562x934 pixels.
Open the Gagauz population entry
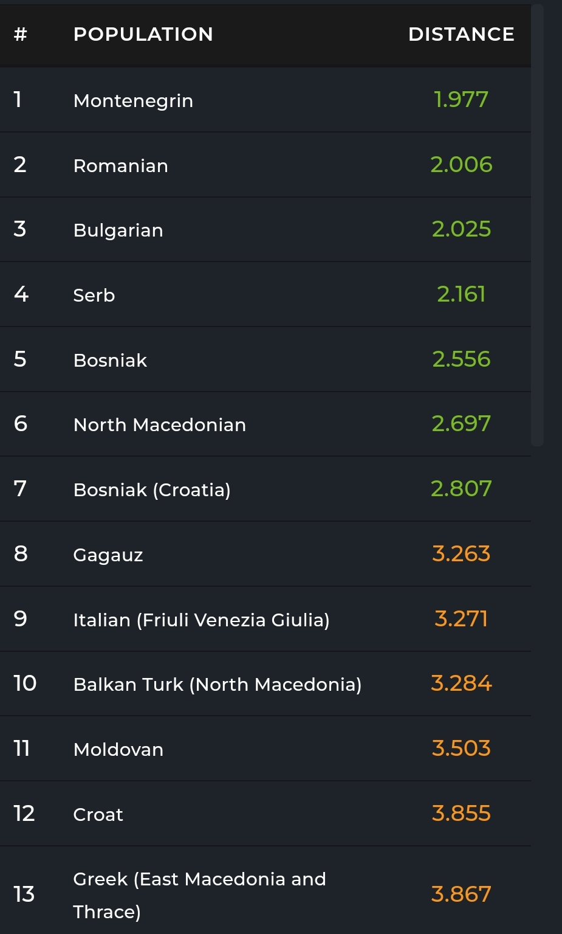[x=108, y=555]
